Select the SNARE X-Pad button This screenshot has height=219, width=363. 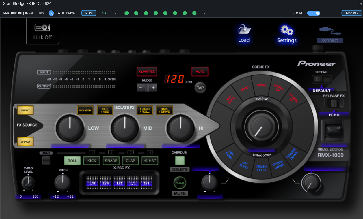(111, 161)
